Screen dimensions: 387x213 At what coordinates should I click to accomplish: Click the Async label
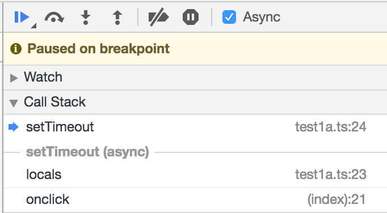[262, 17]
